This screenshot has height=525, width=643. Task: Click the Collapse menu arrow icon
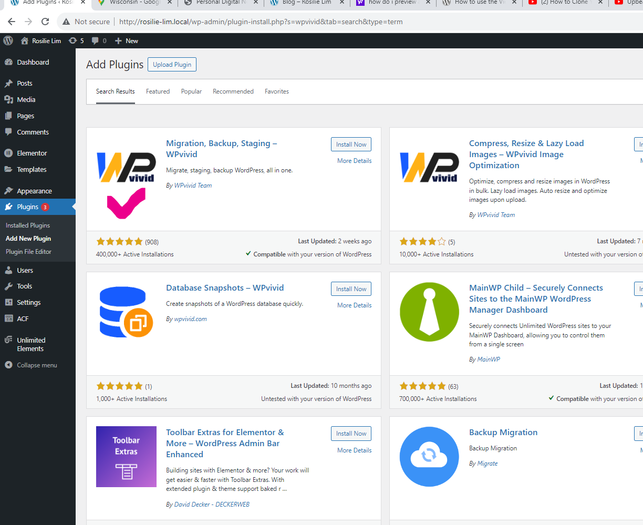click(8, 365)
